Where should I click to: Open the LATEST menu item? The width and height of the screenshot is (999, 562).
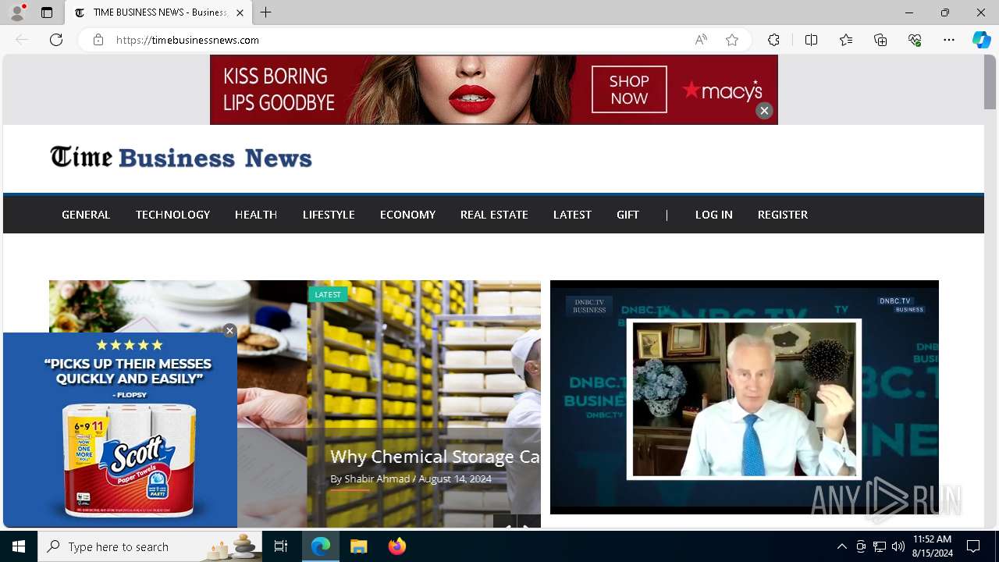coord(572,215)
